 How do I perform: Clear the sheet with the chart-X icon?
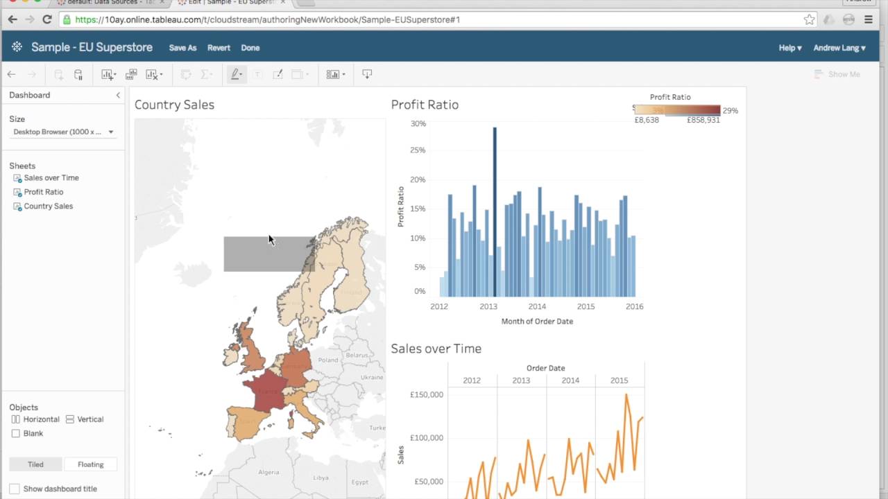[x=152, y=74]
